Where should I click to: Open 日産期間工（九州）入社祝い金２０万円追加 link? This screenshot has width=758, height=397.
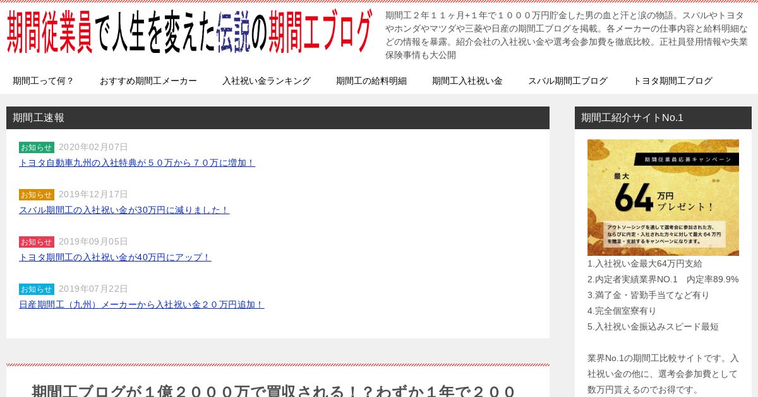point(141,304)
